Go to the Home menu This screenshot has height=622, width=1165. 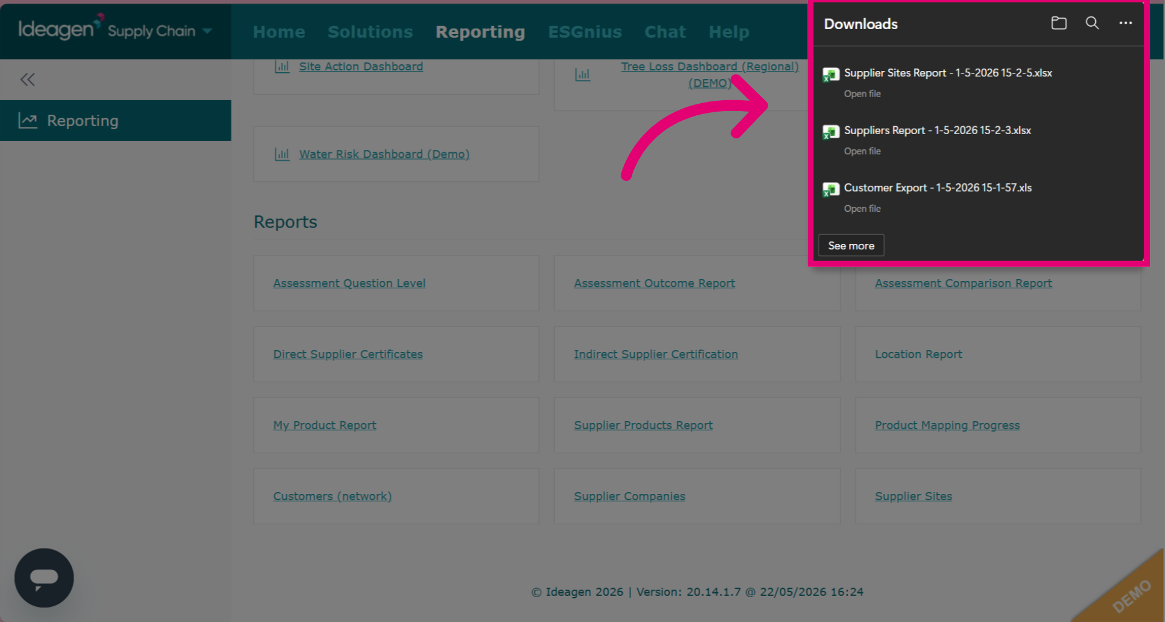pyautogui.click(x=279, y=32)
